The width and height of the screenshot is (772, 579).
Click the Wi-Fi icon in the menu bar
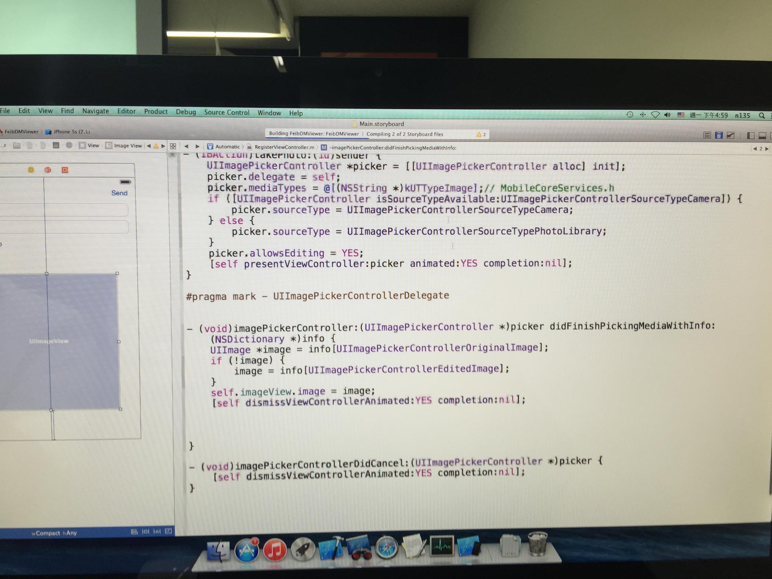(x=655, y=115)
